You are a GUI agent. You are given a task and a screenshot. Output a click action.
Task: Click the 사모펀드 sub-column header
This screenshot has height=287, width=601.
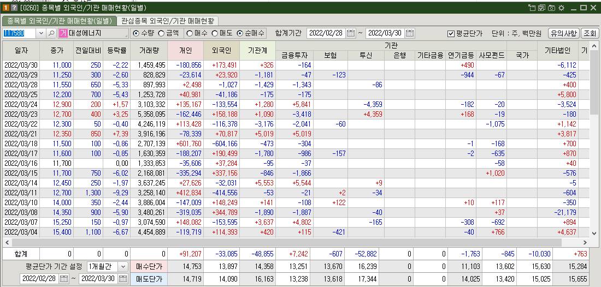pyautogui.click(x=491, y=55)
